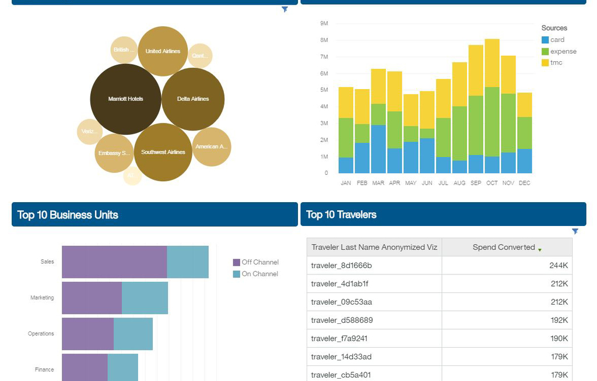
Task: Sort by the Spend Converted column header
Action: coord(507,248)
